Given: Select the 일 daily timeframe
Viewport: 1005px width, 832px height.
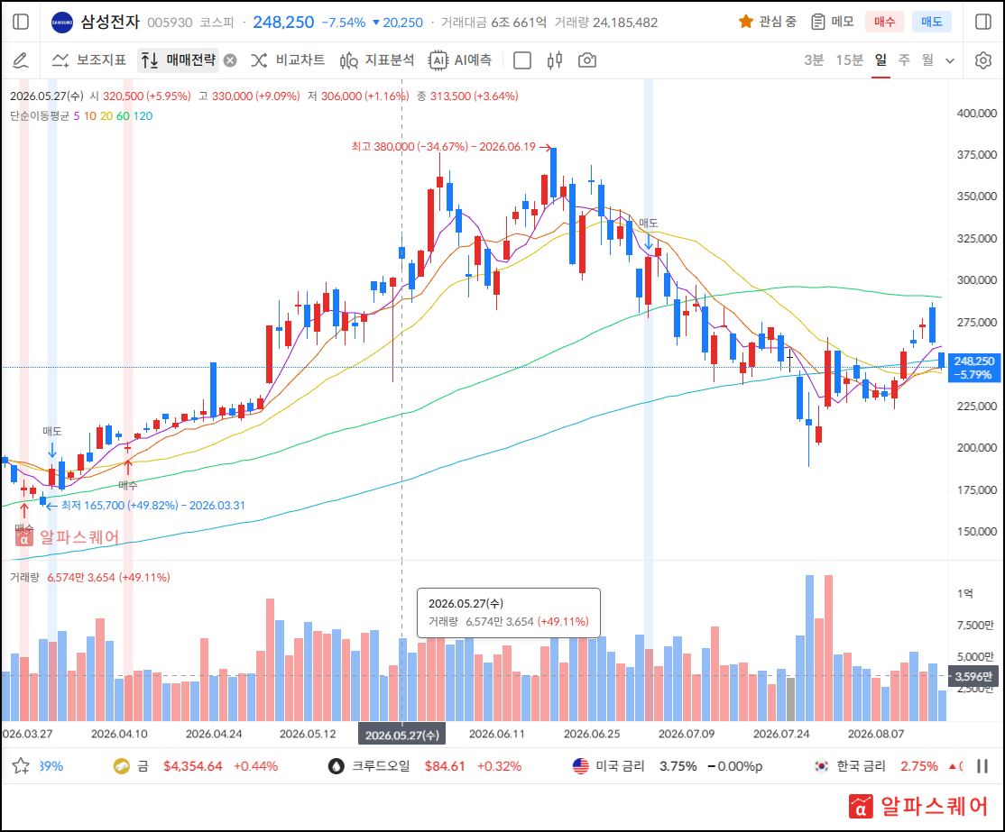Looking at the screenshot, I should point(881,60).
